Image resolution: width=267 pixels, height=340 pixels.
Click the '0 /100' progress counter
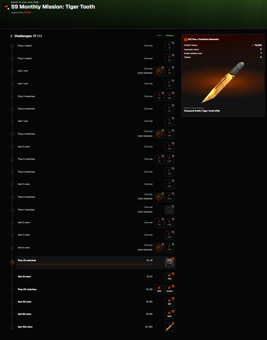149,327
